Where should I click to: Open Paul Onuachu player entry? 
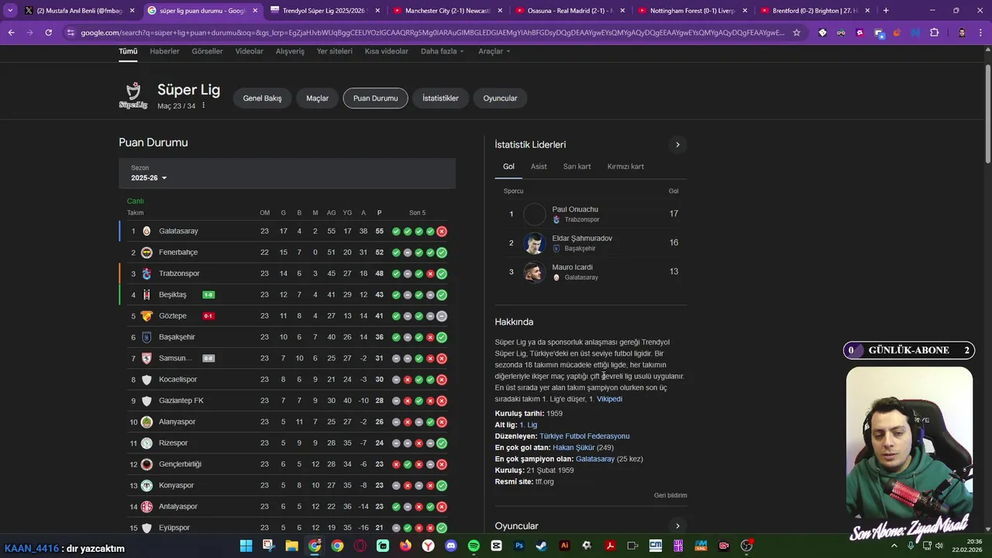(x=591, y=214)
